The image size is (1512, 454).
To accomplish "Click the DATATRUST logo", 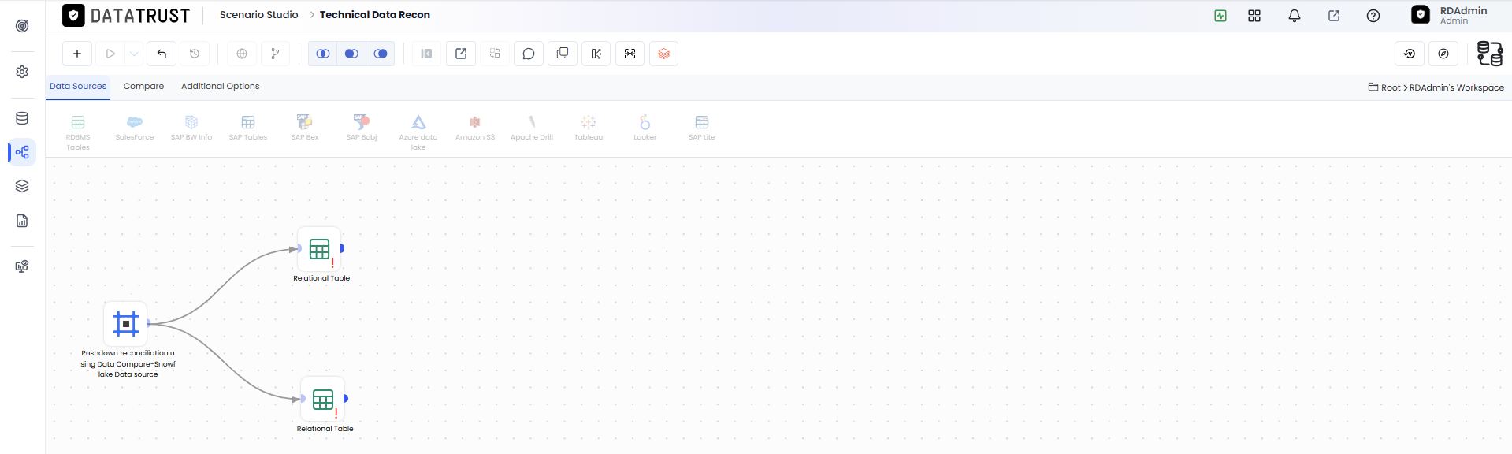I will pyautogui.click(x=126, y=16).
